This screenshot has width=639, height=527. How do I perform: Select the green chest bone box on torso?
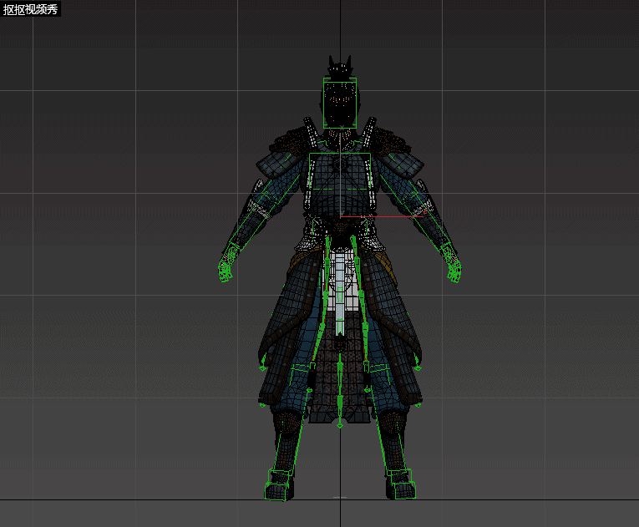340,171
